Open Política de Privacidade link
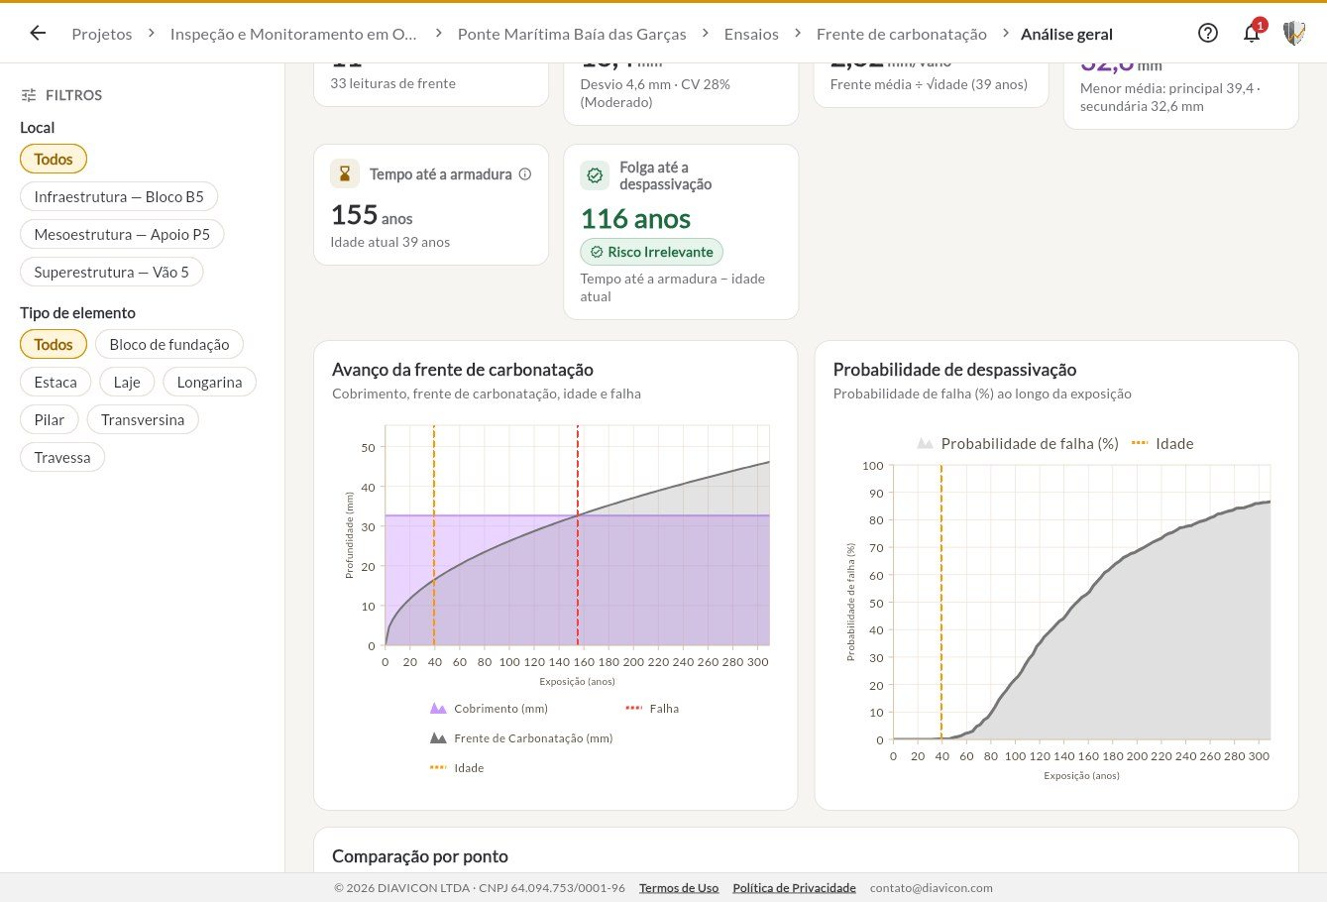 coord(794,888)
